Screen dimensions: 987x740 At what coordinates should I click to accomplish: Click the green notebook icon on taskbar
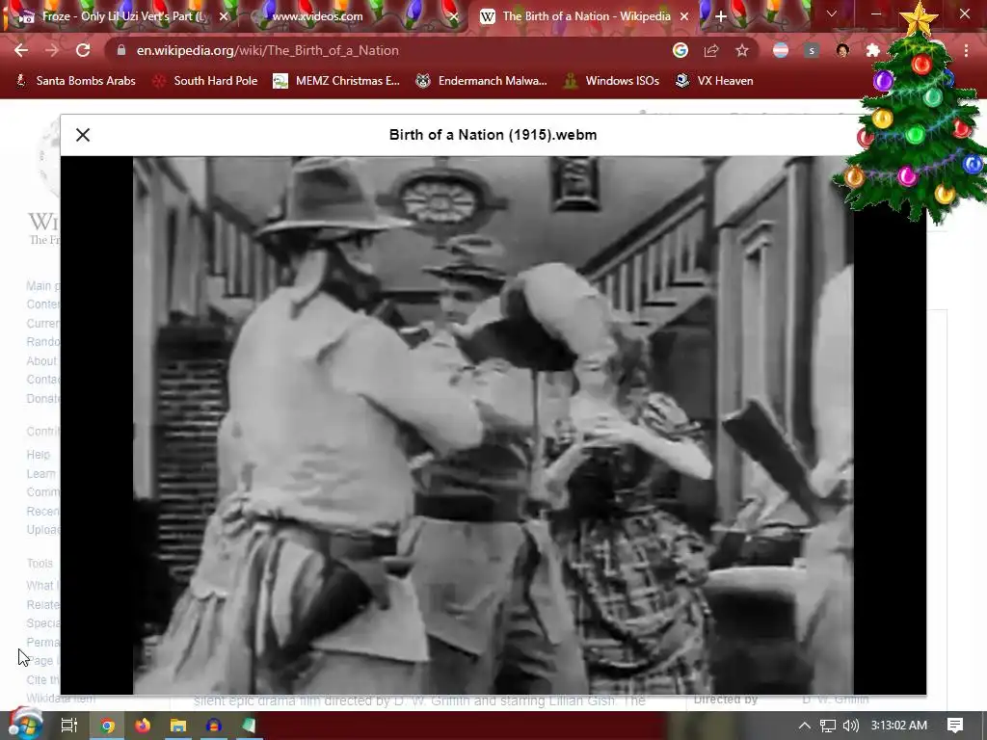tap(249, 726)
